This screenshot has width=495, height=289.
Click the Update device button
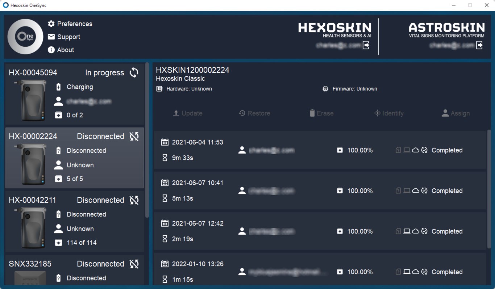pos(187,113)
